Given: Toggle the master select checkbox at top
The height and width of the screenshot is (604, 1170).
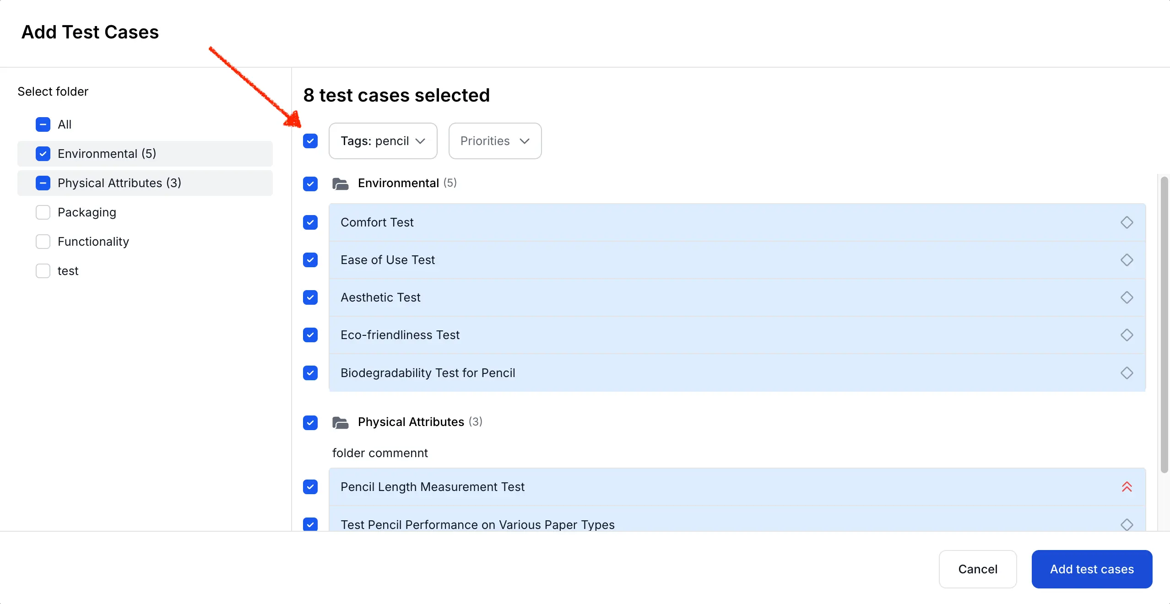Looking at the screenshot, I should pos(311,140).
